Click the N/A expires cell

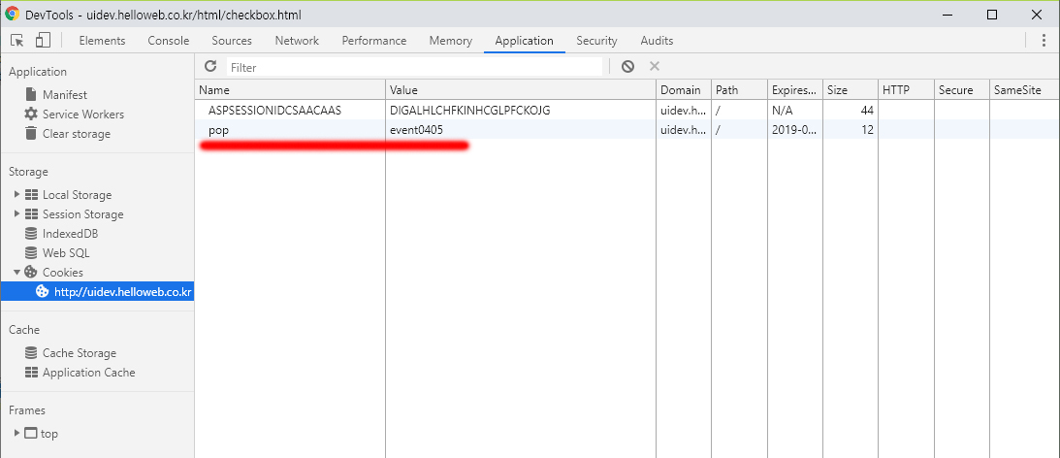click(x=795, y=110)
